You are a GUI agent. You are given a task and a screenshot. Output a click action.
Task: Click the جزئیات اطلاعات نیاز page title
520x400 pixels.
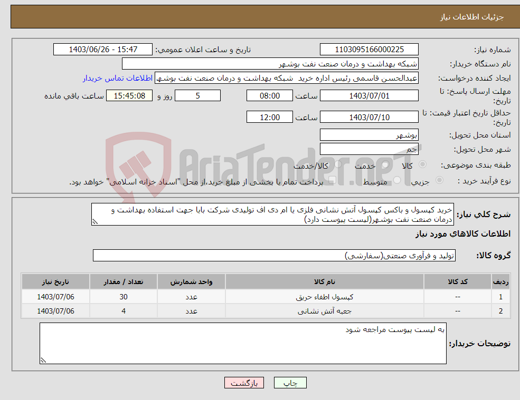(471, 17)
